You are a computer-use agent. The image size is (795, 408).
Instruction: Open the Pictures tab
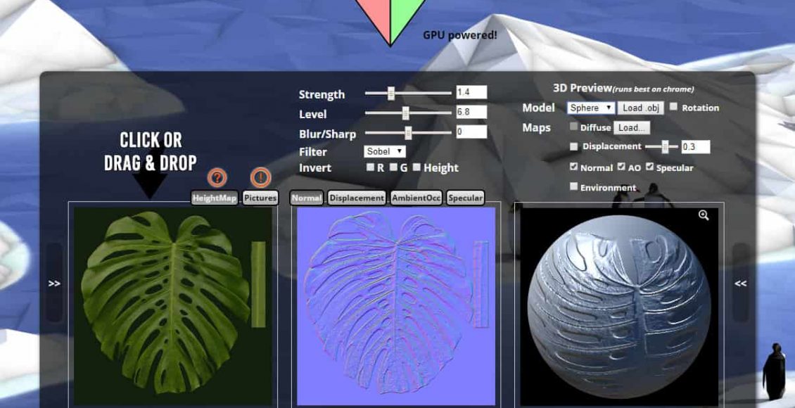point(260,198)
